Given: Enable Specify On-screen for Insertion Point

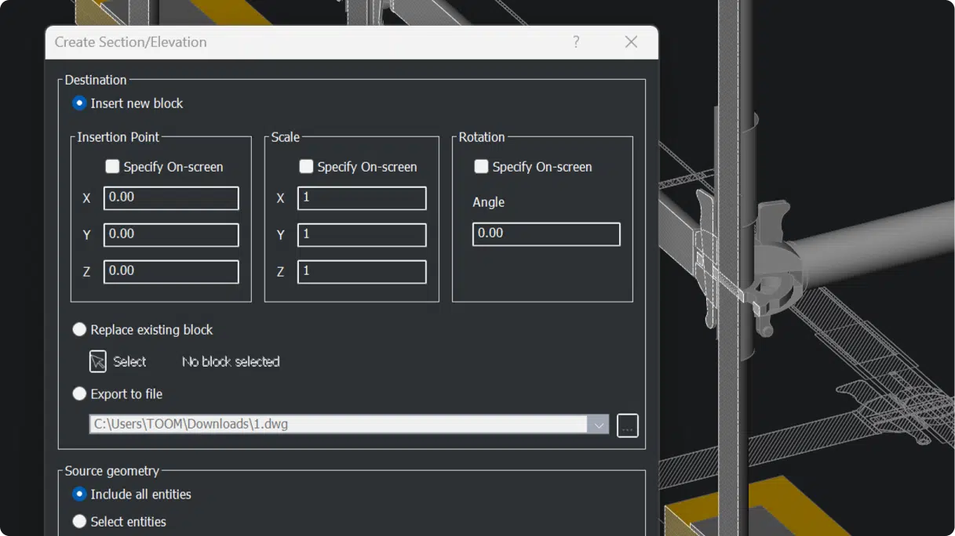Looking at the screenshot, I should (112, 167).
